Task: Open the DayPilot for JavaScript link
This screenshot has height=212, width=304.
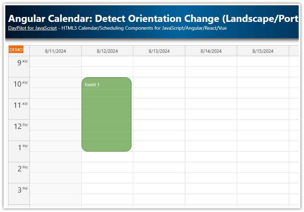Action: [32, 28]
